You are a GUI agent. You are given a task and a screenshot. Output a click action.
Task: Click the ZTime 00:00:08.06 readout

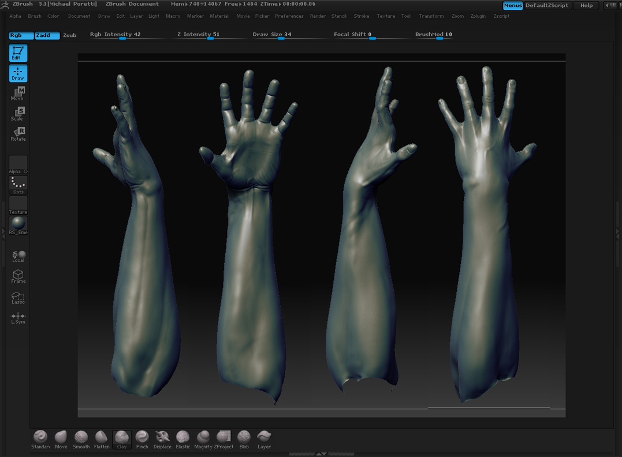[x=288, y=4]
